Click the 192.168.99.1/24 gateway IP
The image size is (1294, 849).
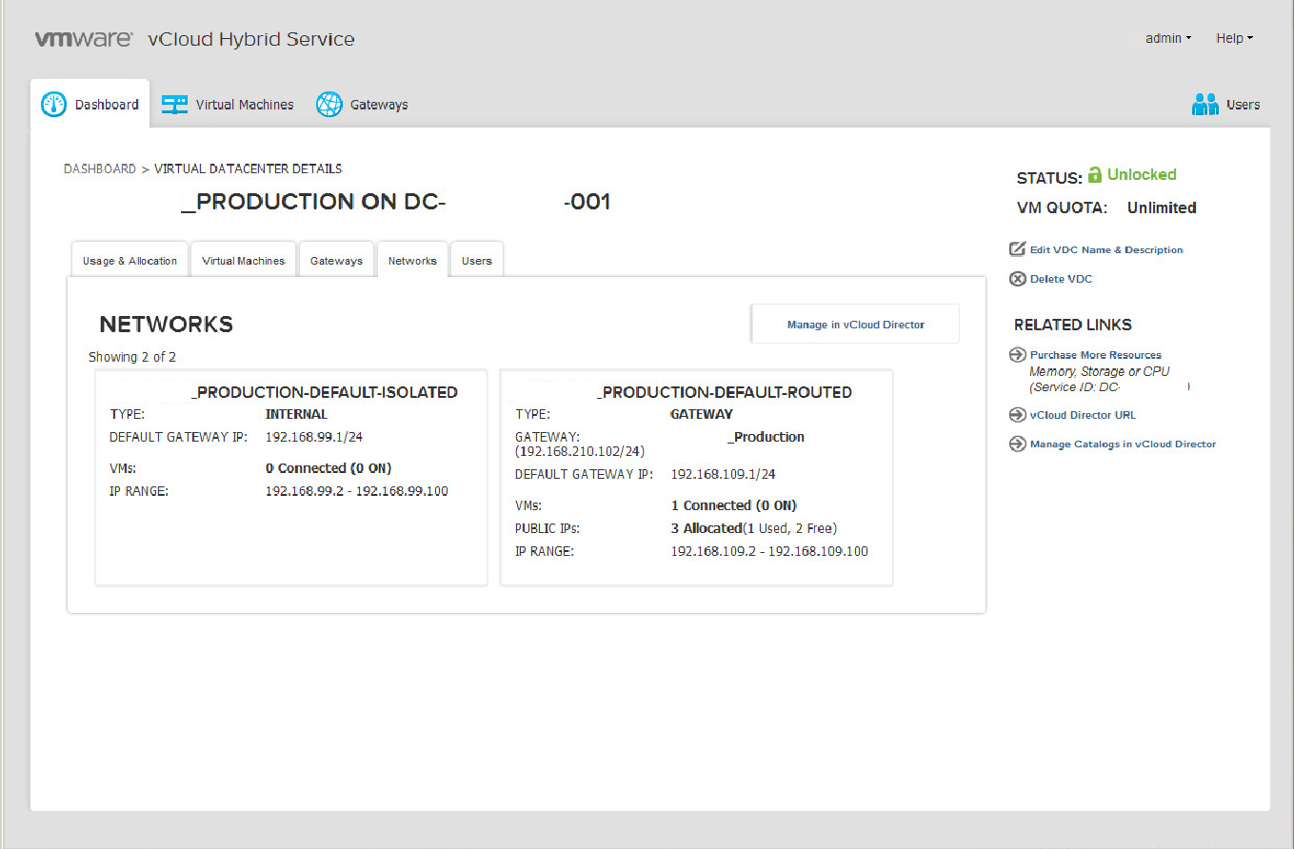(313, 437)
